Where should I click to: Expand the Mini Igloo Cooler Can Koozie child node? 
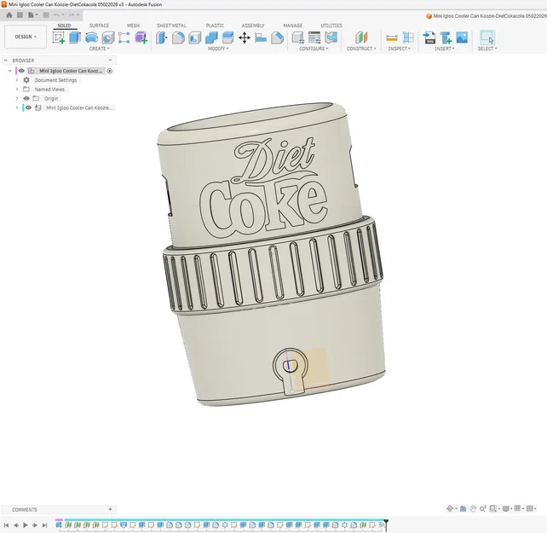pyautogui.click(x=17, y=107)
